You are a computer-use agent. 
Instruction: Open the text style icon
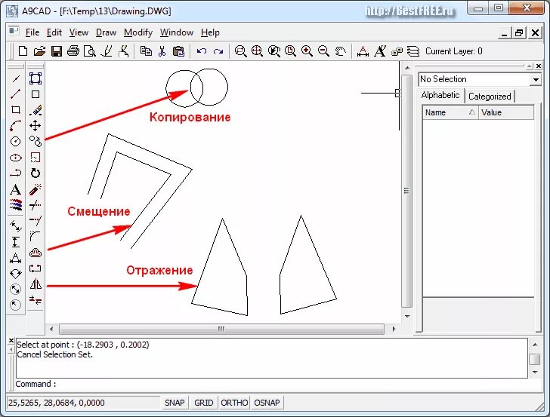[380, 51]
